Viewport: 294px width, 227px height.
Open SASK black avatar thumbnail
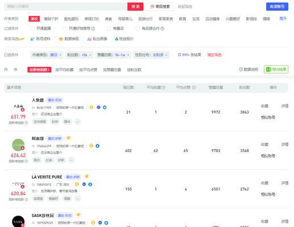(18, 221)
